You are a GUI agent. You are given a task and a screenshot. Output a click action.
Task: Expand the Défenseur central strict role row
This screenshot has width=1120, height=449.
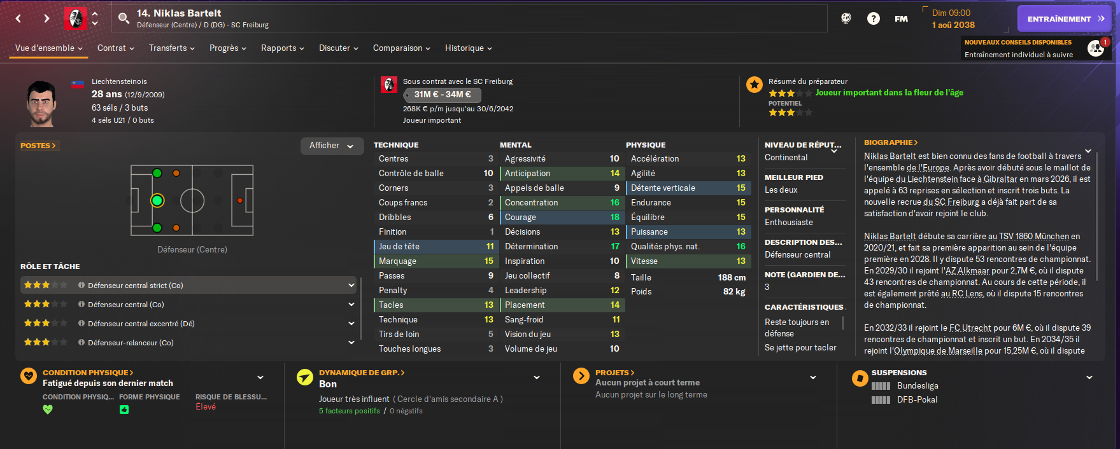point(351,286)
